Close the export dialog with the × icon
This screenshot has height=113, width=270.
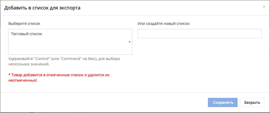click(264, 7)
